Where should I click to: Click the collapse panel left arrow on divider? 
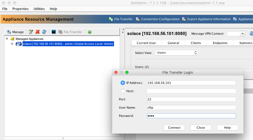(123, 29)
